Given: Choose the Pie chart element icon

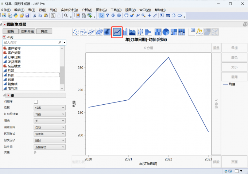Looking at the screenshot, I should click(x=166, y=32).
